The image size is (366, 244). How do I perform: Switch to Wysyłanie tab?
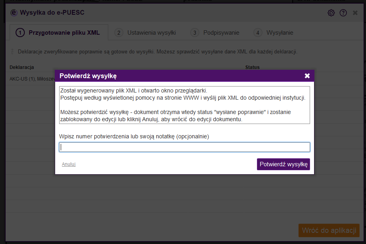click(x=274, y=33)
